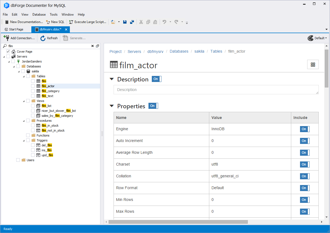Image resolution: width=330 pixels, height=233 pixels.
Task: Click the vertical scrollbar thumb
Action: tap(327, 69)
